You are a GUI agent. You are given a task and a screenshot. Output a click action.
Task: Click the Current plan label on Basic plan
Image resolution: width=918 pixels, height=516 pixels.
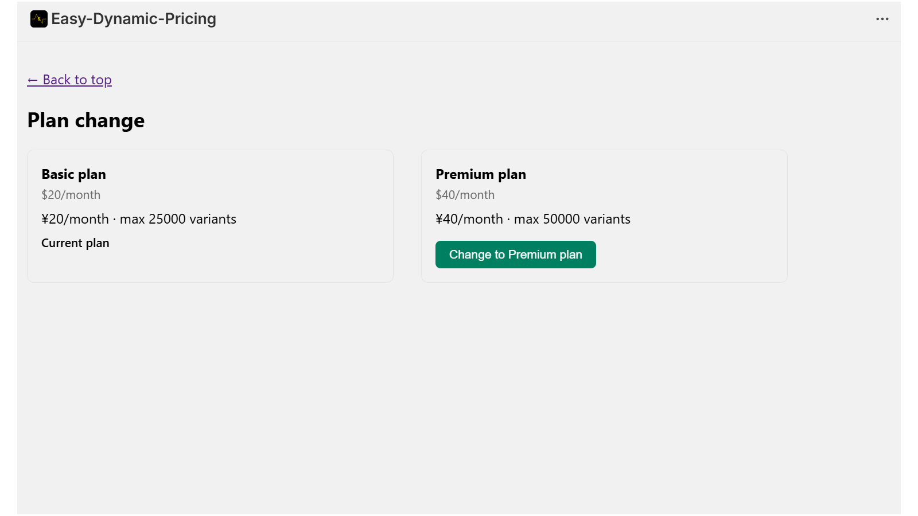[x=75, y=243]
